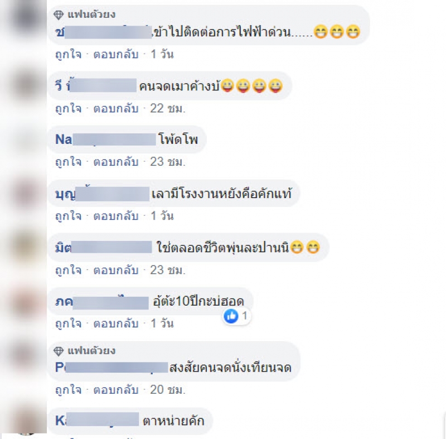The height and width of the screenshot is (439, 446).
Task: Like the 'เลามีโรงงานหยังคือคักแท้' comment
Action: [68, 216]
